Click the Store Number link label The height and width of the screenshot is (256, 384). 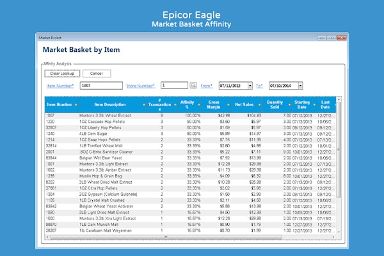click(x=141, y=85)
